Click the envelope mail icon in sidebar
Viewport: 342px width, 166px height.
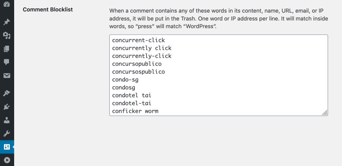click(7, 76)
